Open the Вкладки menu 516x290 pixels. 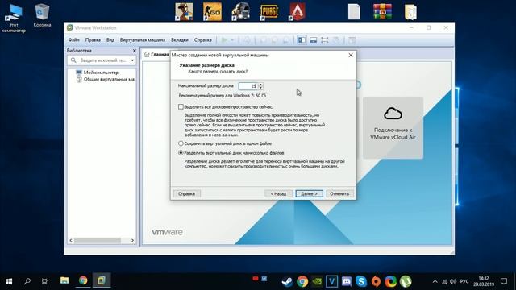point(180,39)
